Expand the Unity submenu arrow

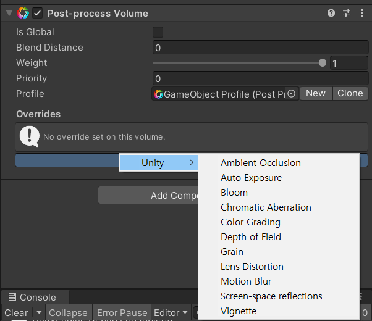192,162
